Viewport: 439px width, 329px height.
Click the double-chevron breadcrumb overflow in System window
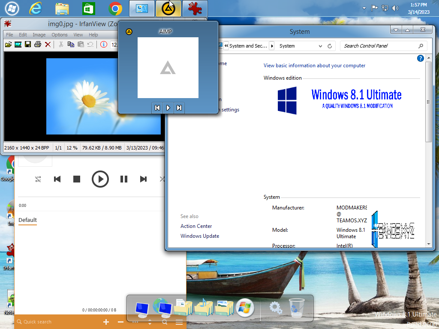coord(226,46)
